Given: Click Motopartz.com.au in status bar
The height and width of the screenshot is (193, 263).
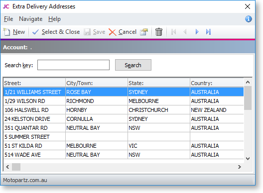Looking at the screenshot, I should 25,180.
